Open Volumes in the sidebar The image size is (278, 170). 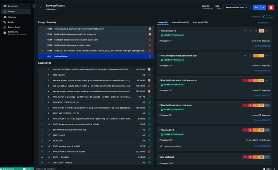[x=16, y=17]
